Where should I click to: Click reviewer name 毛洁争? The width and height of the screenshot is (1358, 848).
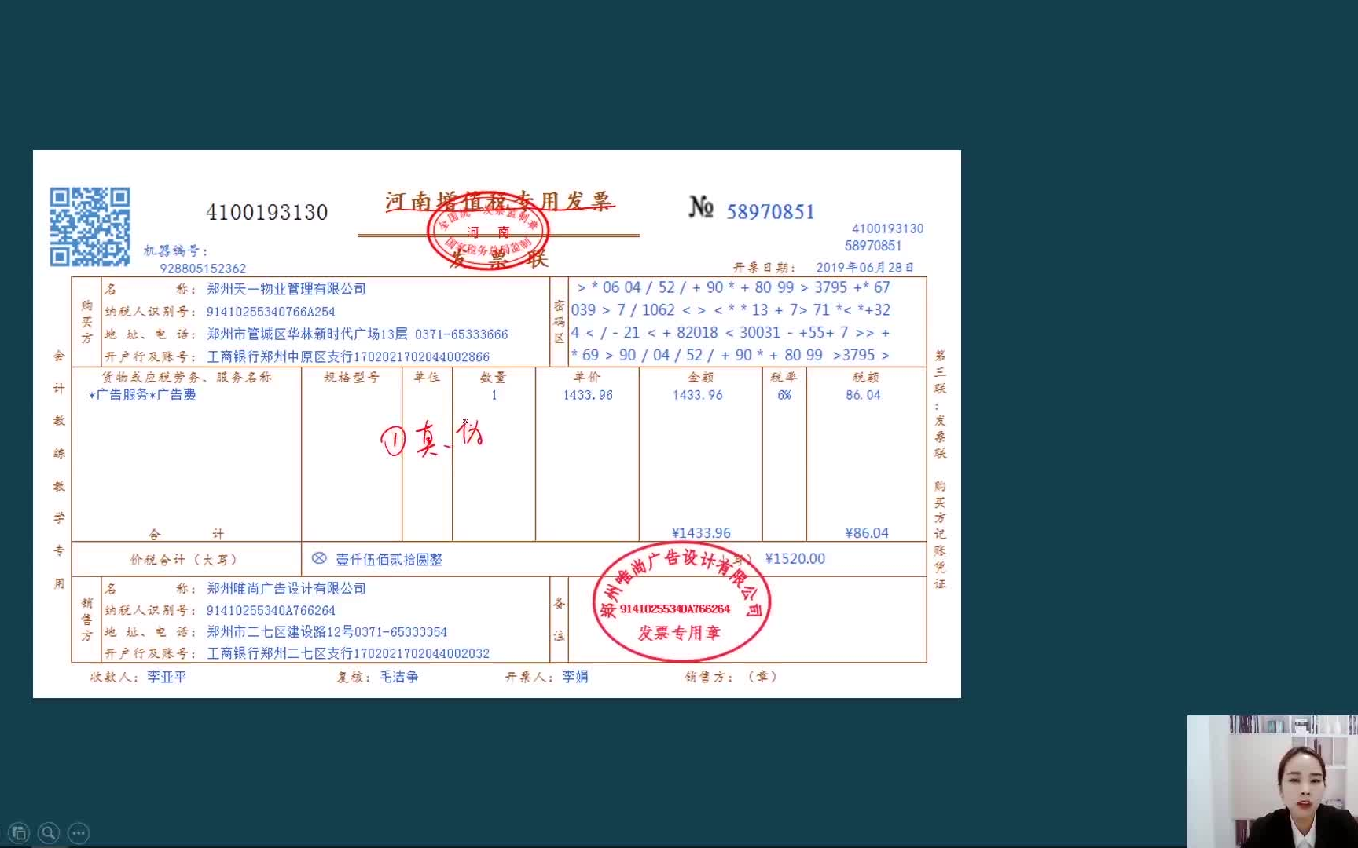coord(399,677)
